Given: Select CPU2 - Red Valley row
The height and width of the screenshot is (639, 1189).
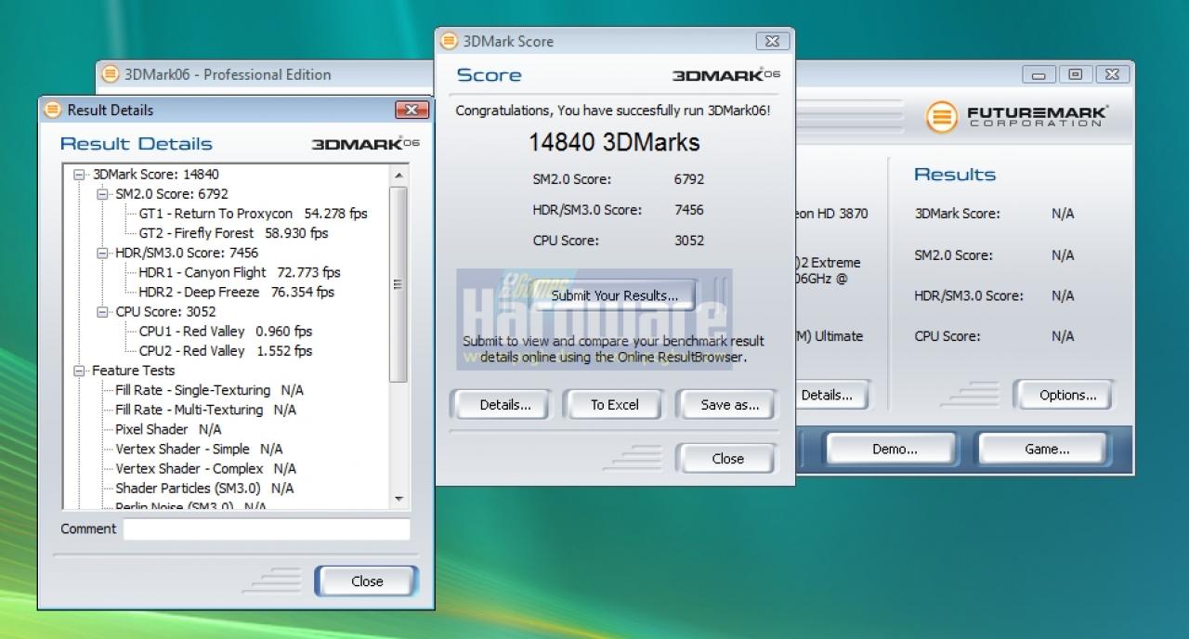Looking at the screenshot, I should tap(225, 351).
